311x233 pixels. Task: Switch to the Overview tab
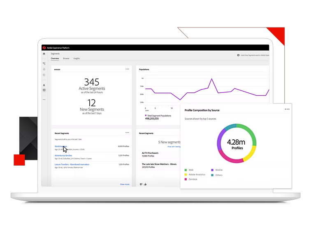tap(55, 58)
